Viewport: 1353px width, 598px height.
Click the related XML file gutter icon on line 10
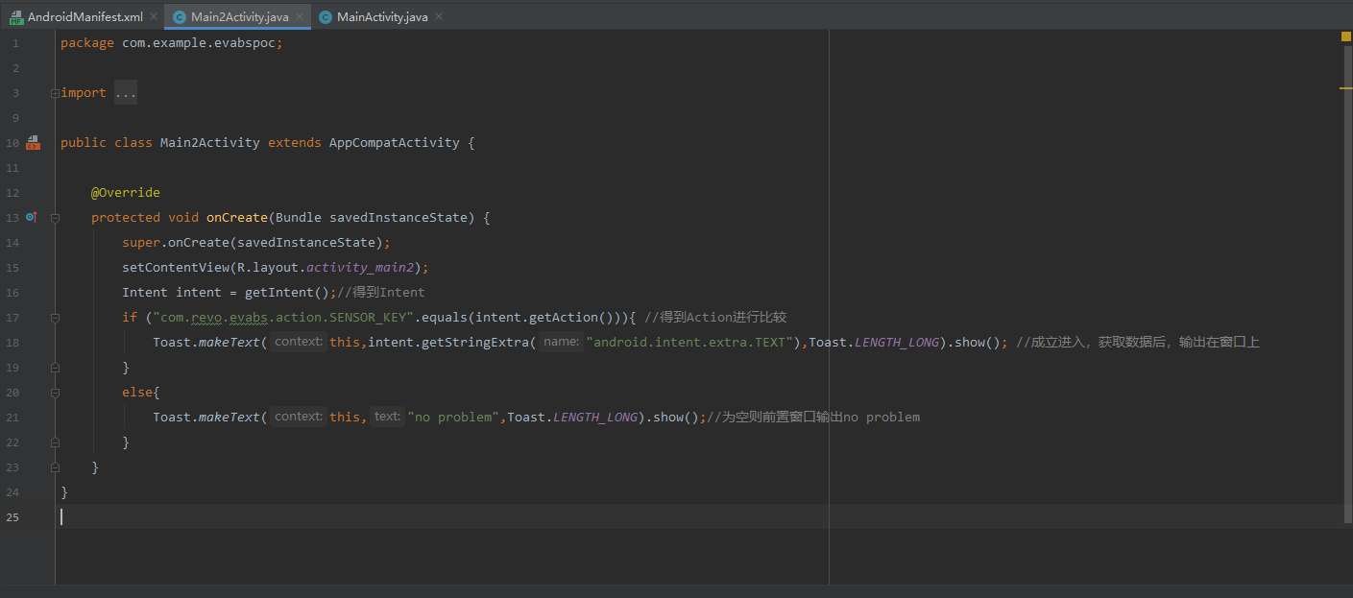[34, 142]
